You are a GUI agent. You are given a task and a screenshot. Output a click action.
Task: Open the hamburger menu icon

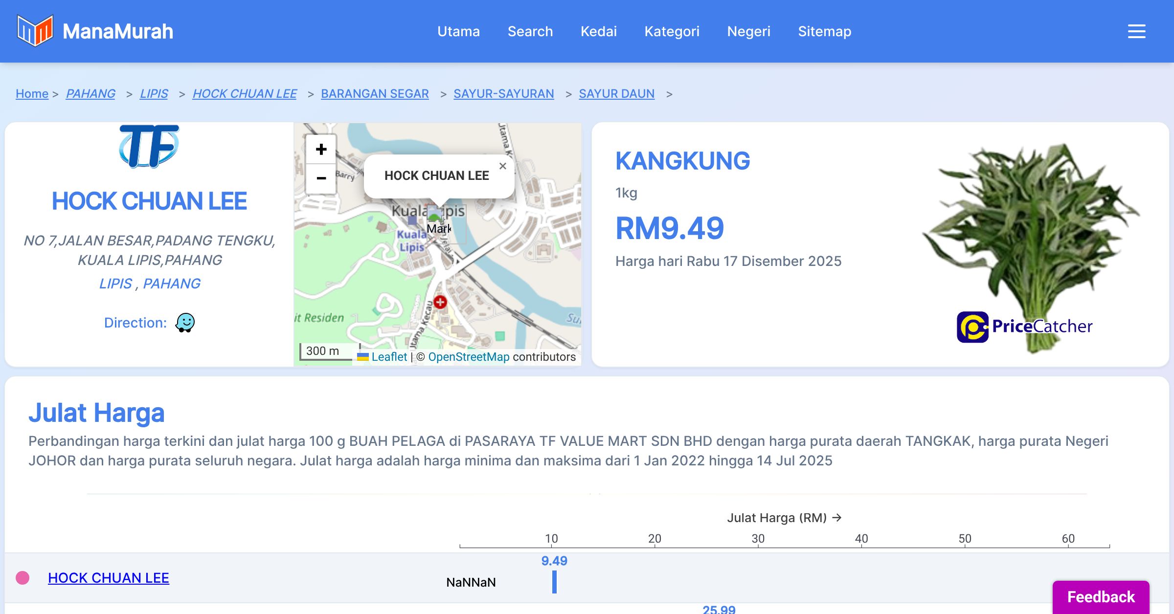[x=1136, y=31]
